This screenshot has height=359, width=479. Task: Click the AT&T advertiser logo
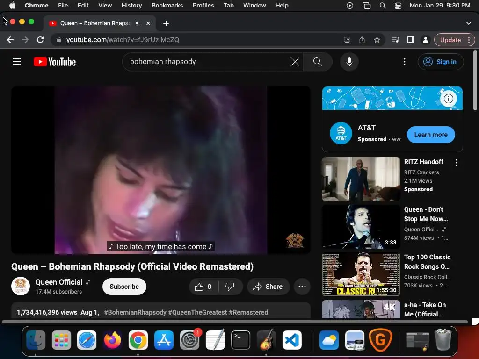point(341,133)
